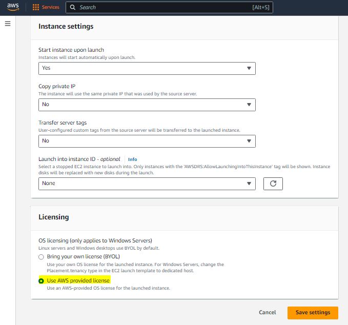The image size is (348, 325).
Task: Select Bring your own license (BYOL) radio
Action: pyautogui.click(x=42, y=256)
